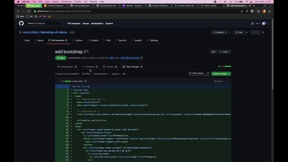Screen dimensions: 288x162
Task: Open the notifications bell icon
Action: tap(252, 23)
